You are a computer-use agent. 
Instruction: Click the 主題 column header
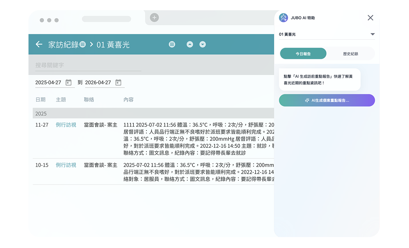[x=61, y=100]
